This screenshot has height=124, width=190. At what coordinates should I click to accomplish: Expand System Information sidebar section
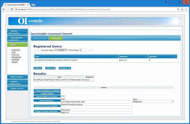coord(18,32)
